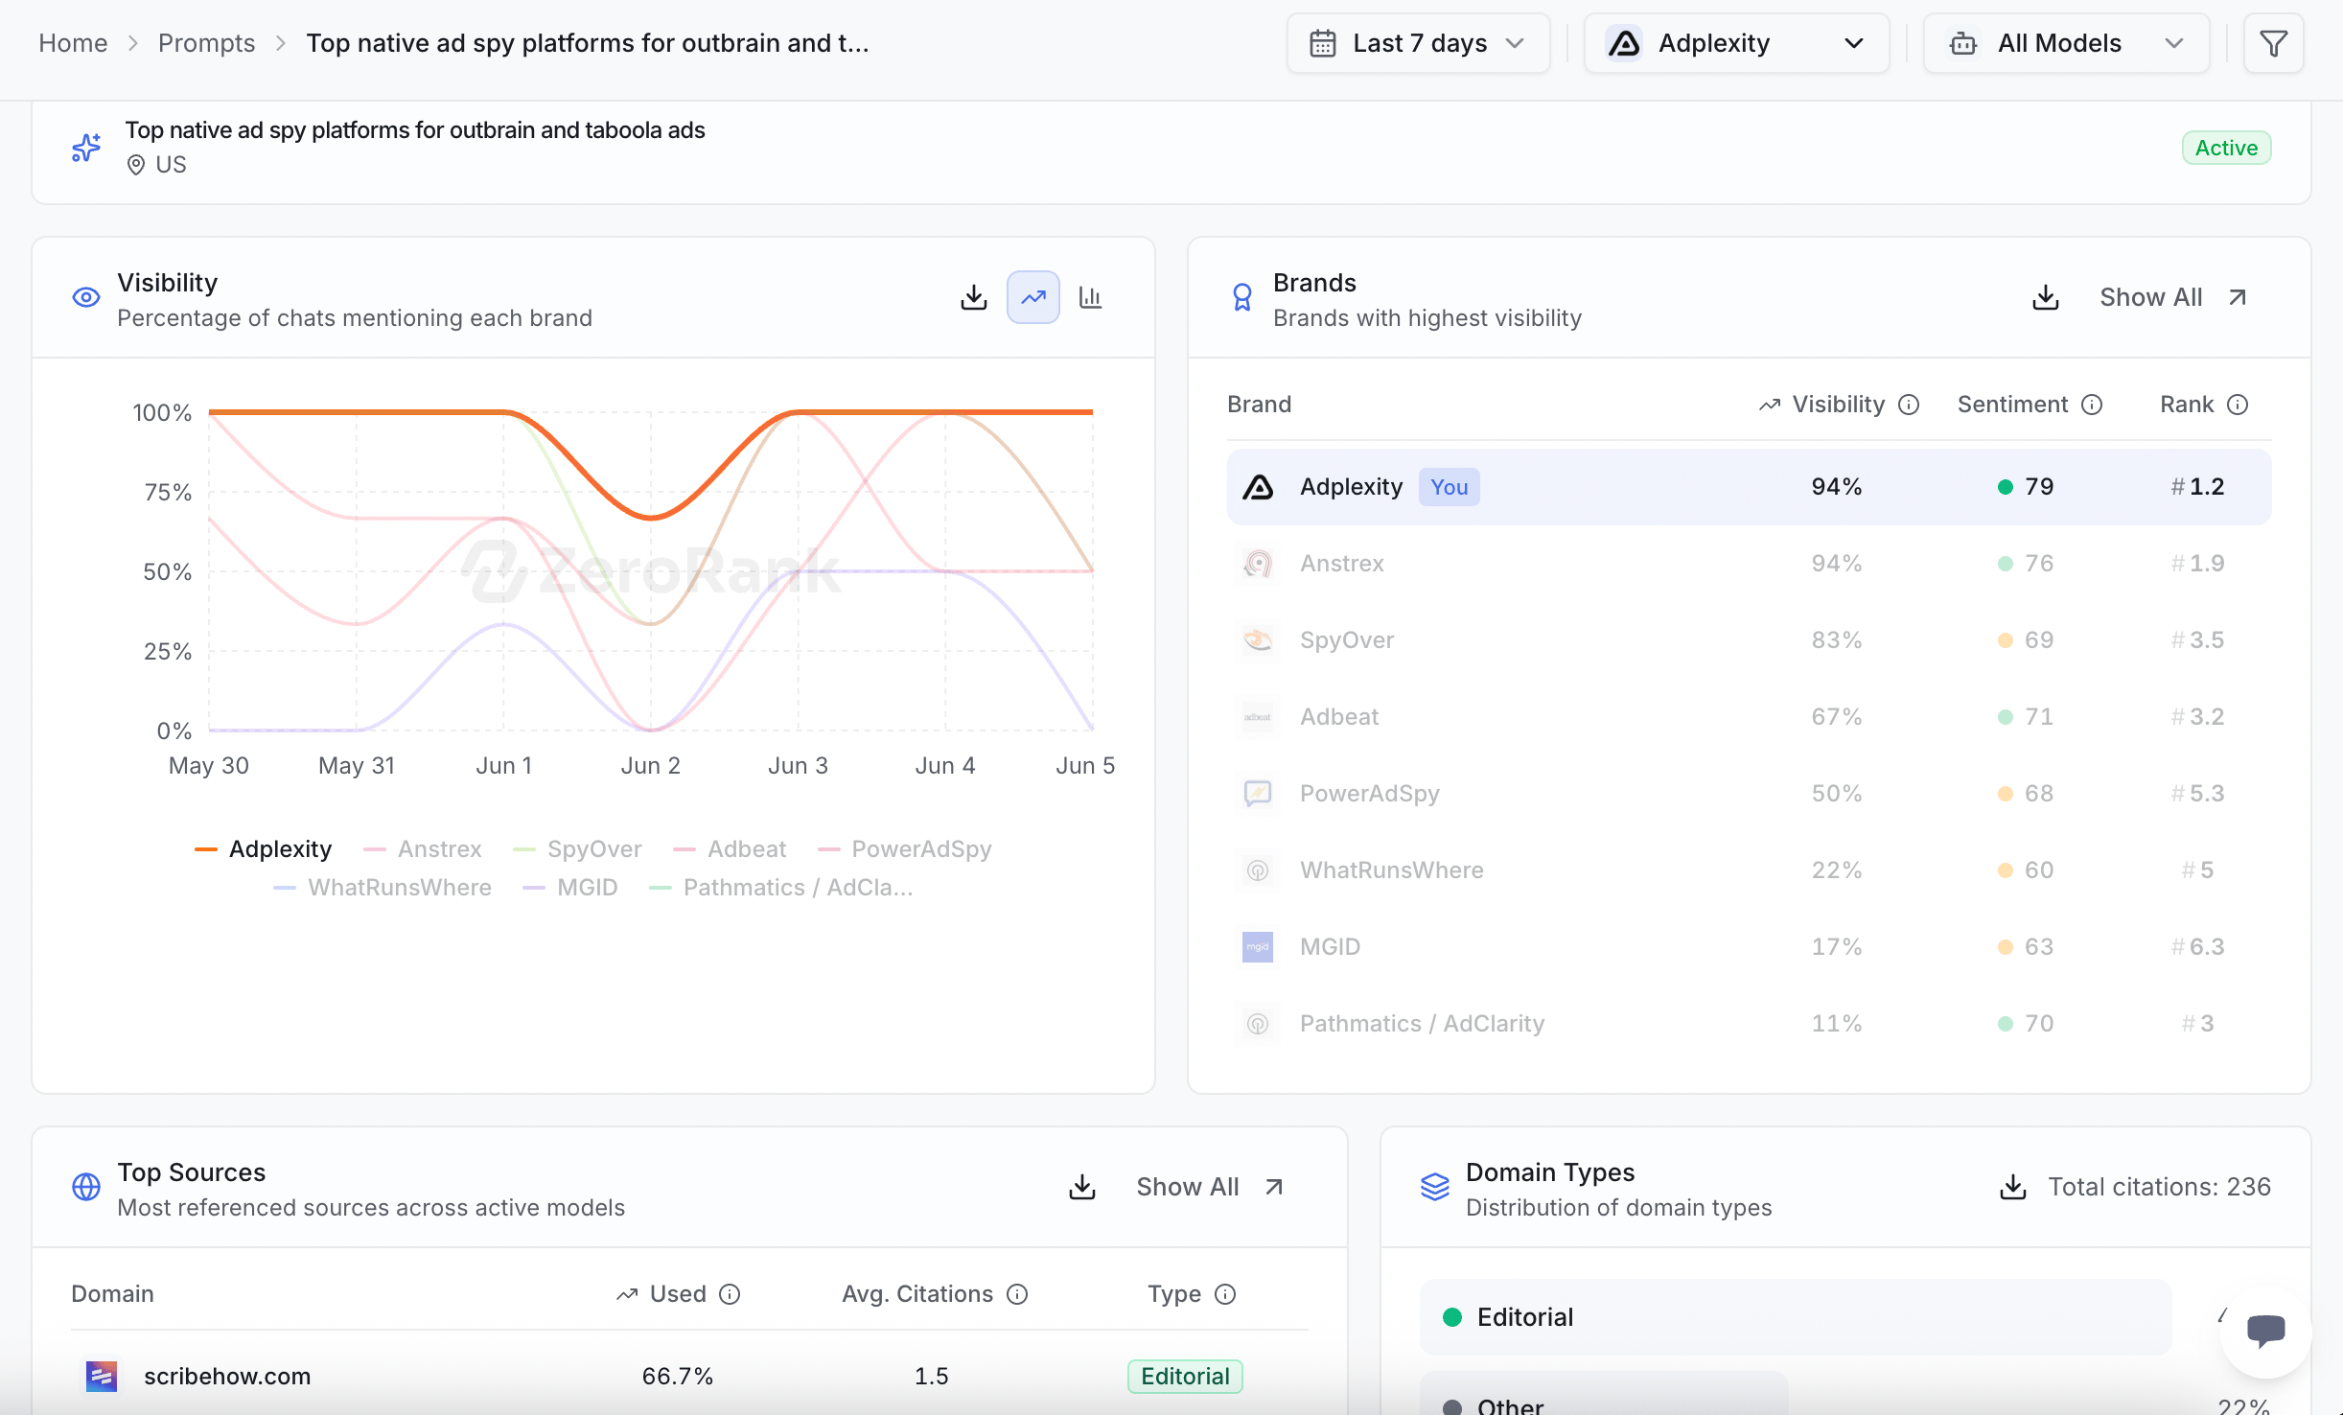Toggle MGID series in chart legend
The width and height of the screenshot is (2343, 1415).
point(570,888)
